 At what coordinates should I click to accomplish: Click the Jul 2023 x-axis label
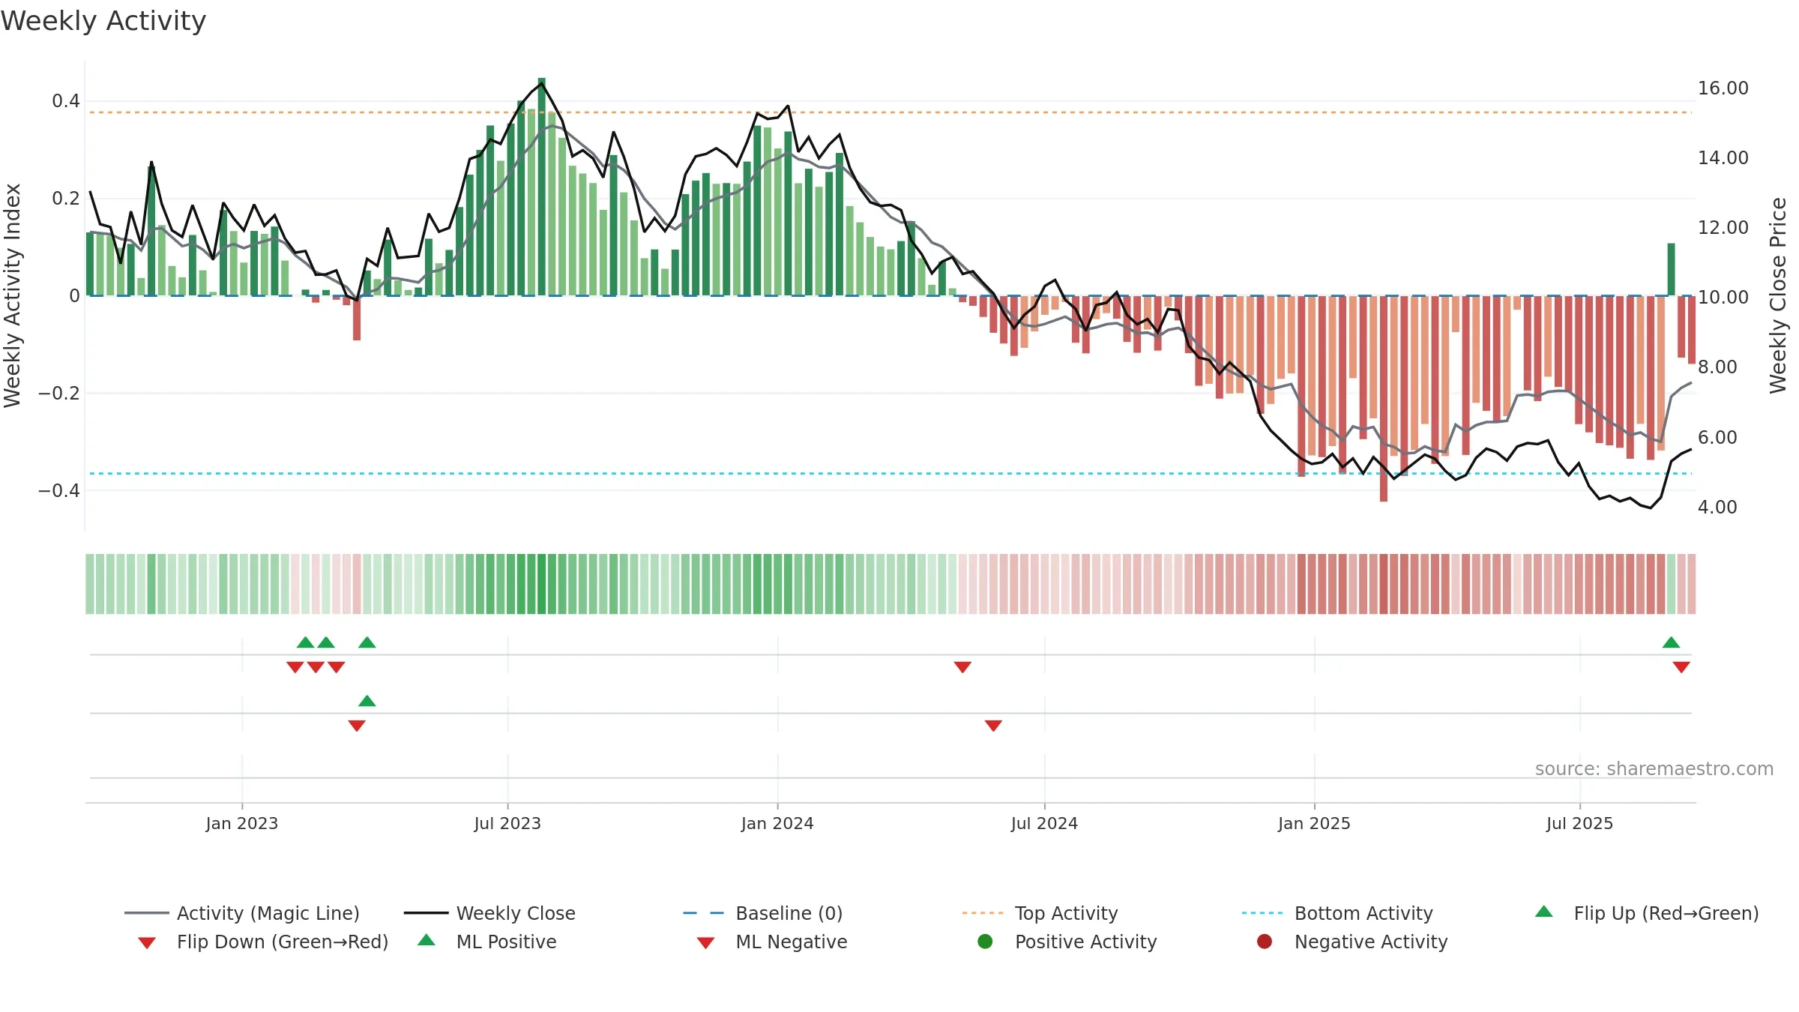(x=507, y=824)
